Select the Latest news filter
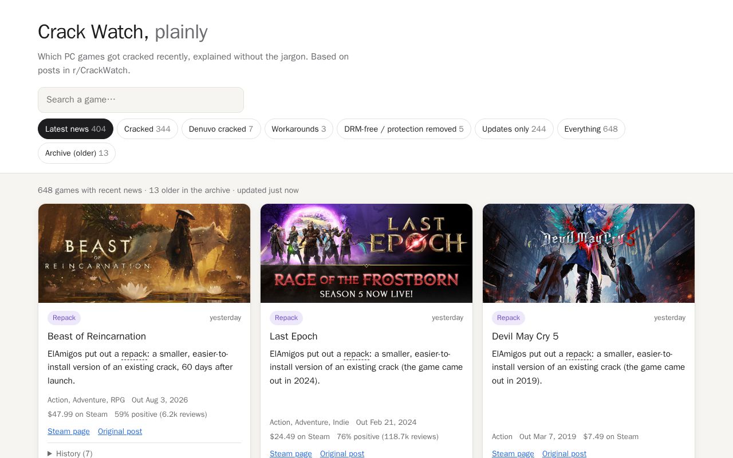The height and width of the screenshot is (458, 733). click(76, 129)
